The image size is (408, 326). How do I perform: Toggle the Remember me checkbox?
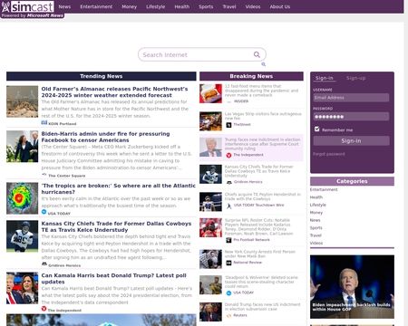[316, 129]
